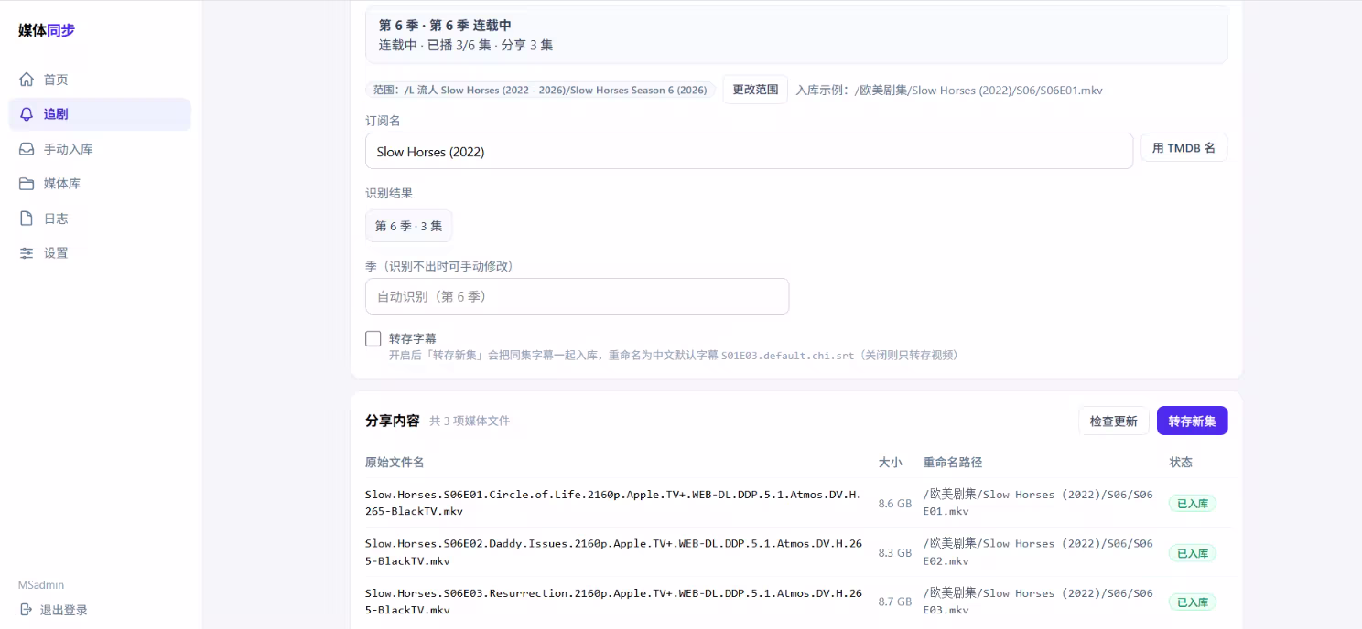Click the 共 3 项媒体文件 count text

click(x=470, y=421)
